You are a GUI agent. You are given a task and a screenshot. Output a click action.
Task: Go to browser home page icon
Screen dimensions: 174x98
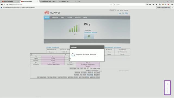pyautogui.click(x=157, y=4)
